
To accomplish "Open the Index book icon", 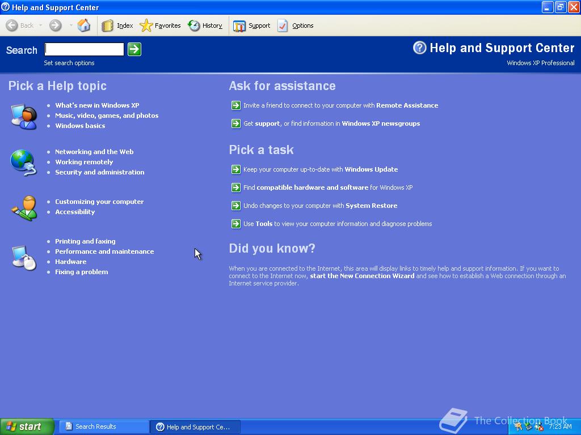I will [107, 25].
